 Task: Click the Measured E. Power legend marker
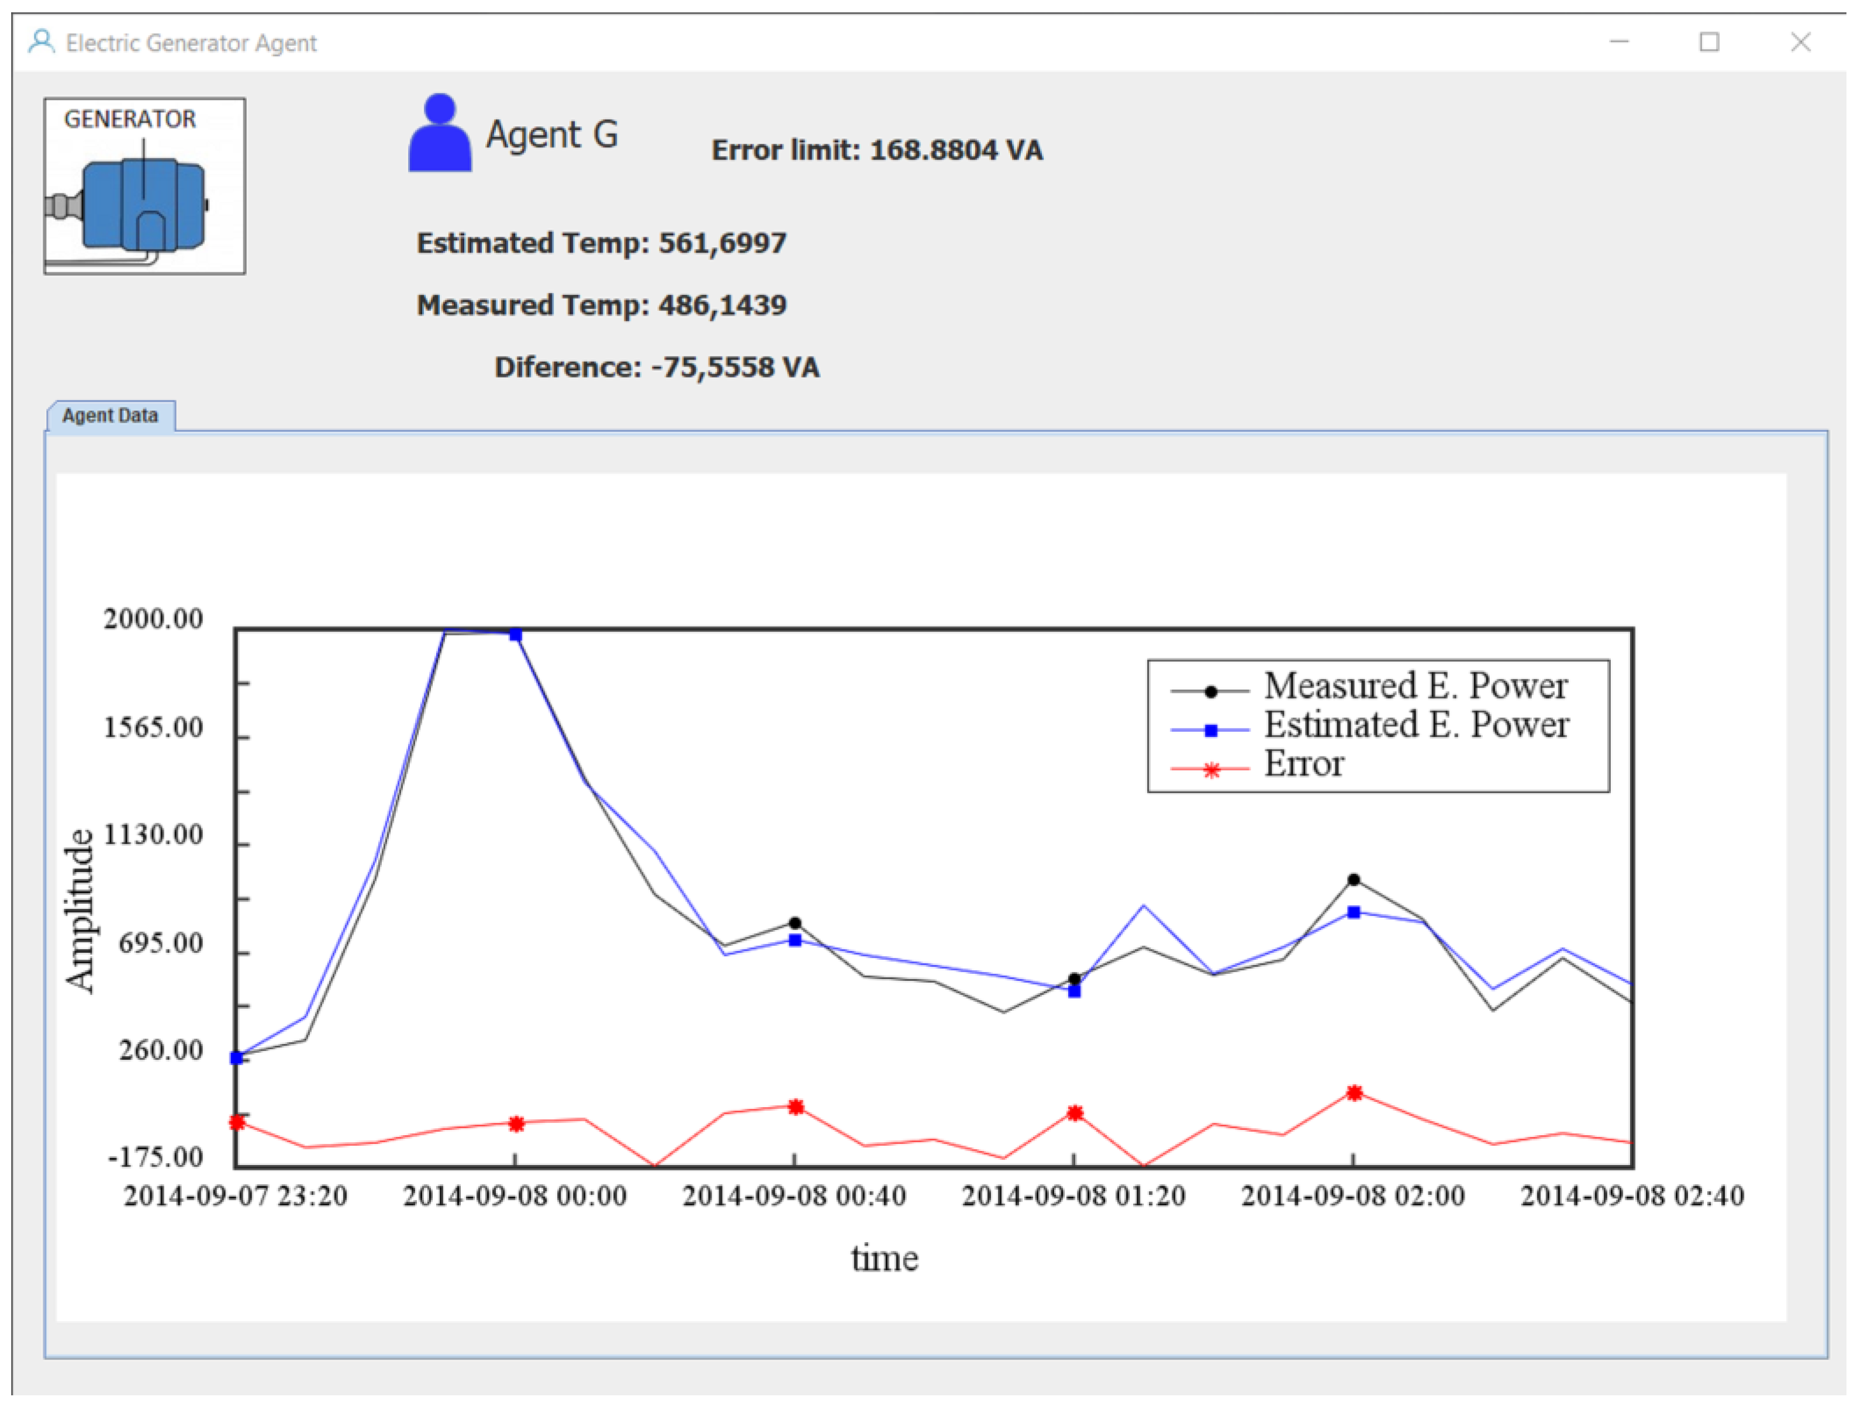point(1211,692)
